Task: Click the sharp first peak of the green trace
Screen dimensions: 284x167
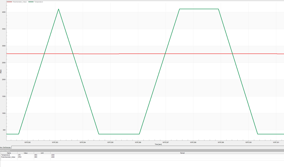Action: [x=59, y=9]
